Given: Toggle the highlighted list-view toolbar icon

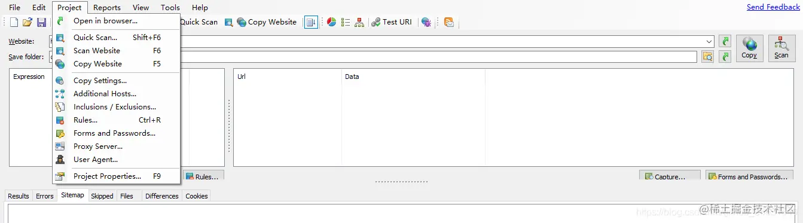Looking at the screenshot, I should pyautogui.click(x=311, y=22).
